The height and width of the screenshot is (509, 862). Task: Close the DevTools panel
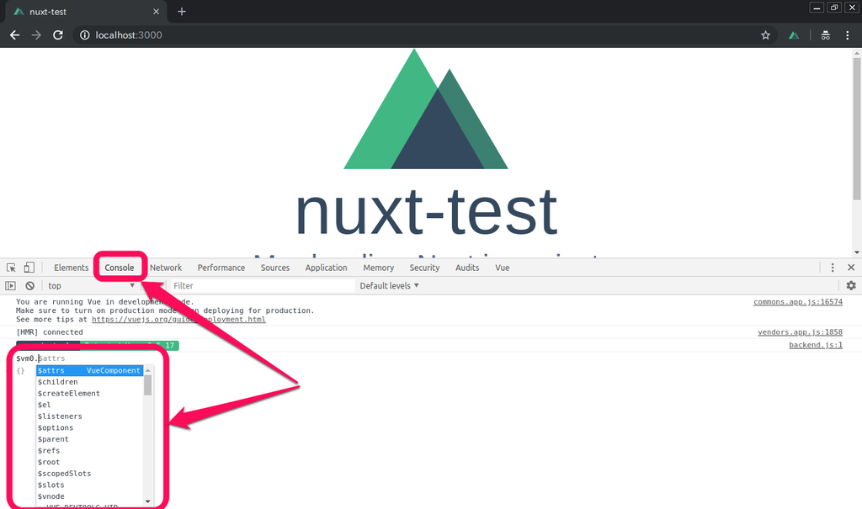pos(851,268)
